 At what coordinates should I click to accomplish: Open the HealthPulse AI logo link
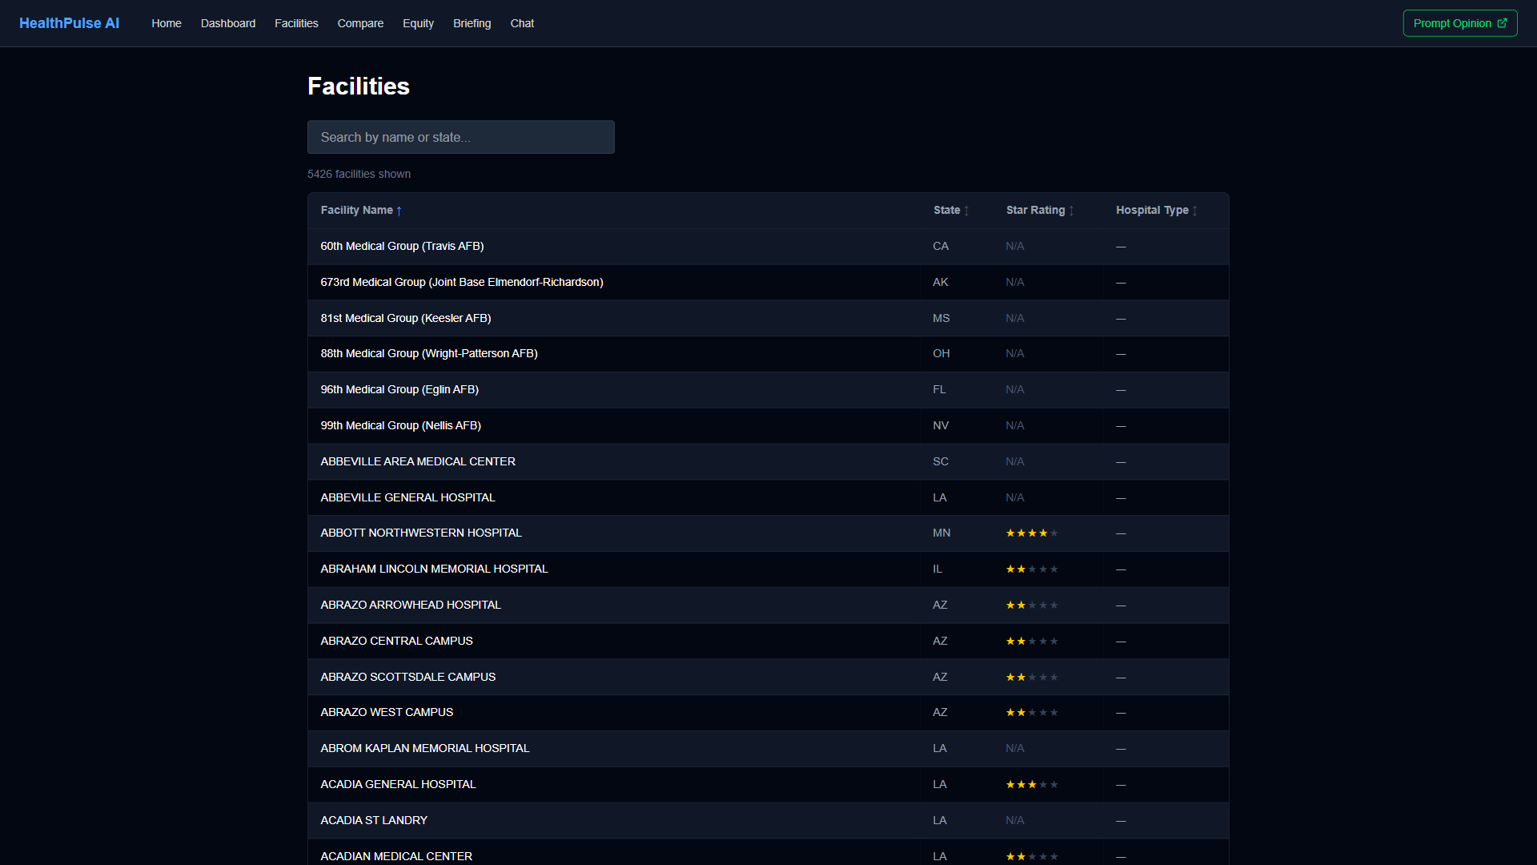[x=69, y=23]
